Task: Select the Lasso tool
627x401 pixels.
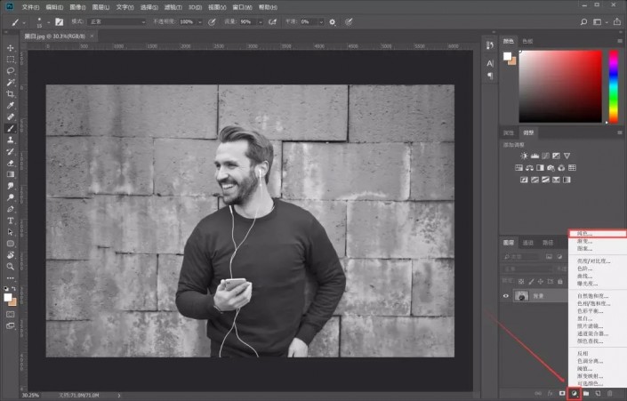Action: tap(11, 70)
